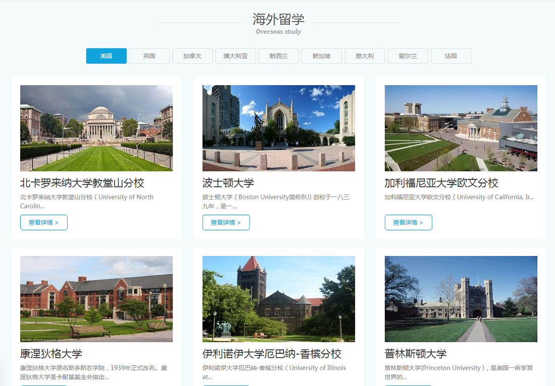The height and width of the screenshot is (386, 555).
Task: Switch to the 澳大利亚 tab
Action: point(236,56)
